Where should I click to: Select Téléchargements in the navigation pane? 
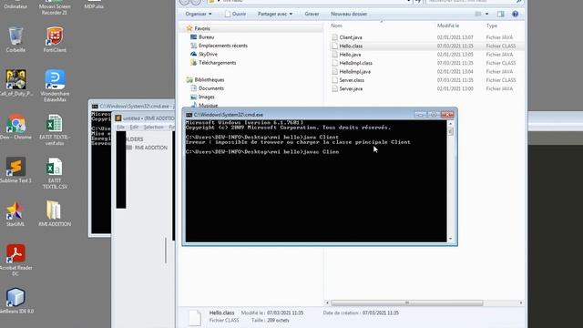pos(217,63)
